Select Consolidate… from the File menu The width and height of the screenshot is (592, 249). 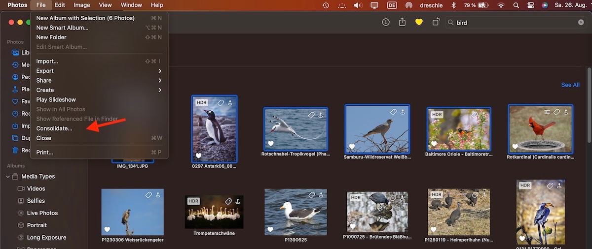[54, 128]
